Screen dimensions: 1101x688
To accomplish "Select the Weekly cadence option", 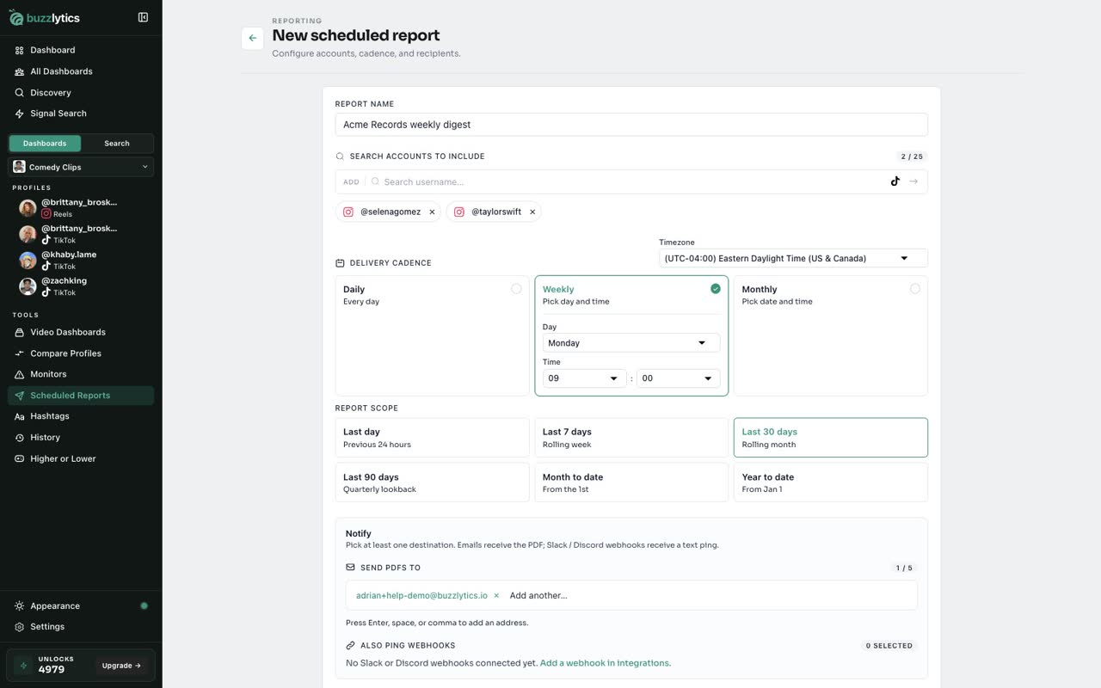I will (631, 295).
